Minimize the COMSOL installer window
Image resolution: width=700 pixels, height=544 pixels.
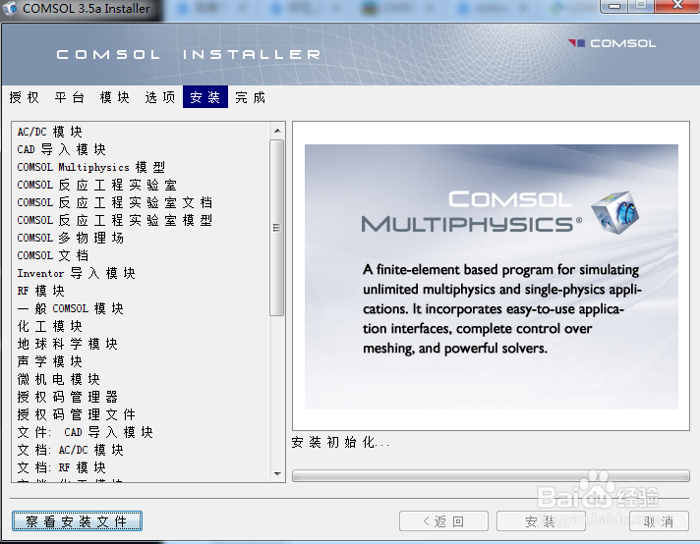pos(614,6)
